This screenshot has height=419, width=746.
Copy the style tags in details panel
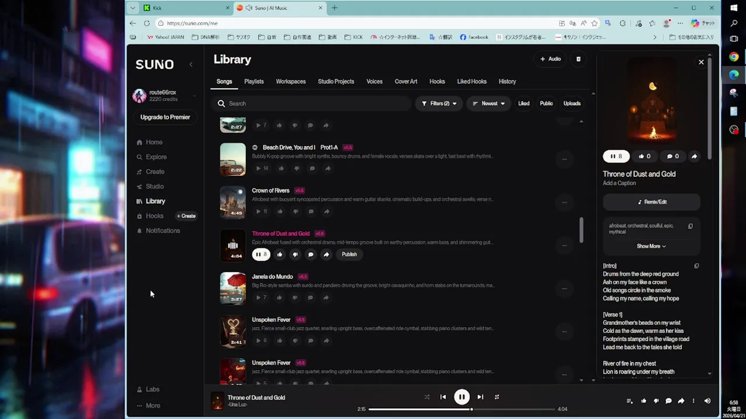691,226
